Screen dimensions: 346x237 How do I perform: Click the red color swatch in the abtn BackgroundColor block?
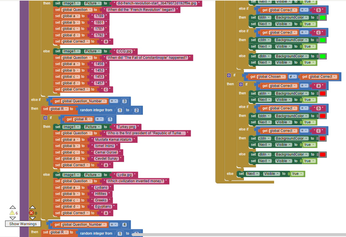tap(322, 93)
